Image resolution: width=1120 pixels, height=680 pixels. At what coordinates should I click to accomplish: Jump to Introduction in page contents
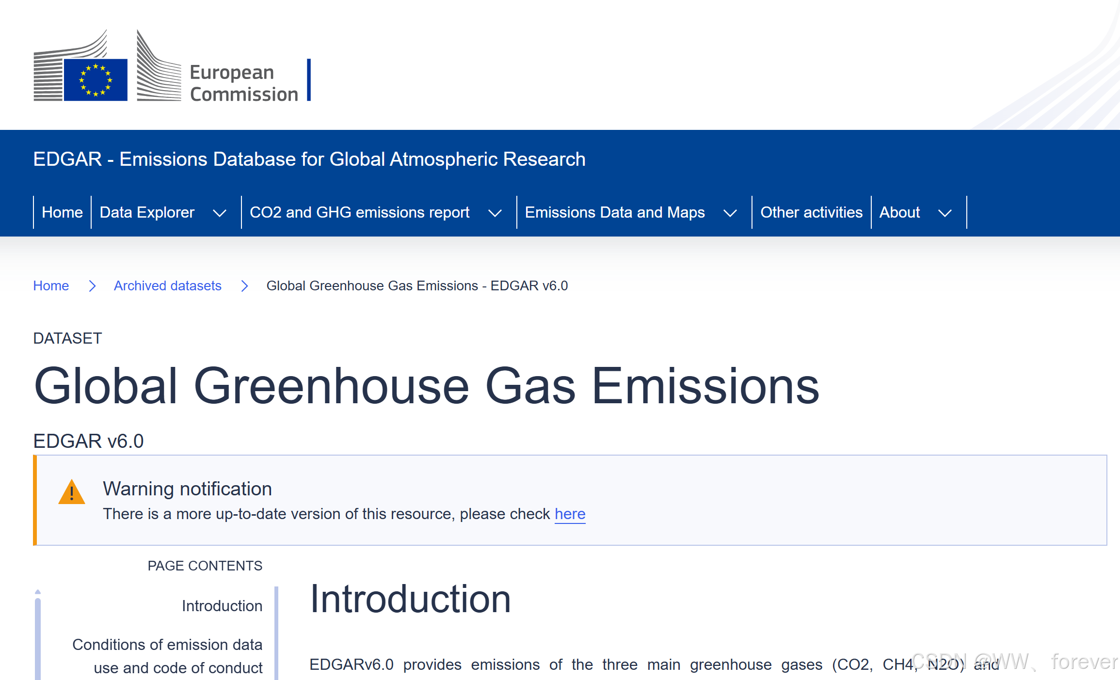[222, 606]
